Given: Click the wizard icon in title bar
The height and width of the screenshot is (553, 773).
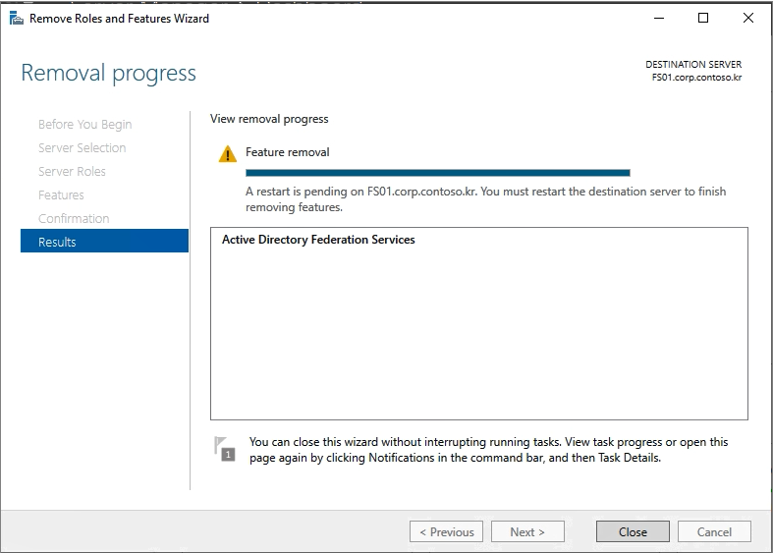Looking at the screenshot, I should [17, 19].
